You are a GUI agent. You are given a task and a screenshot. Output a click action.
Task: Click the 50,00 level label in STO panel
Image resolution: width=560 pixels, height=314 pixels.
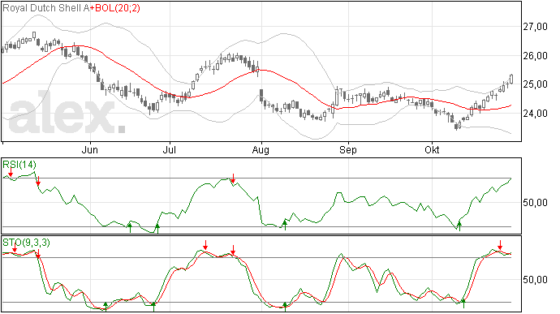tap(535, 280)
